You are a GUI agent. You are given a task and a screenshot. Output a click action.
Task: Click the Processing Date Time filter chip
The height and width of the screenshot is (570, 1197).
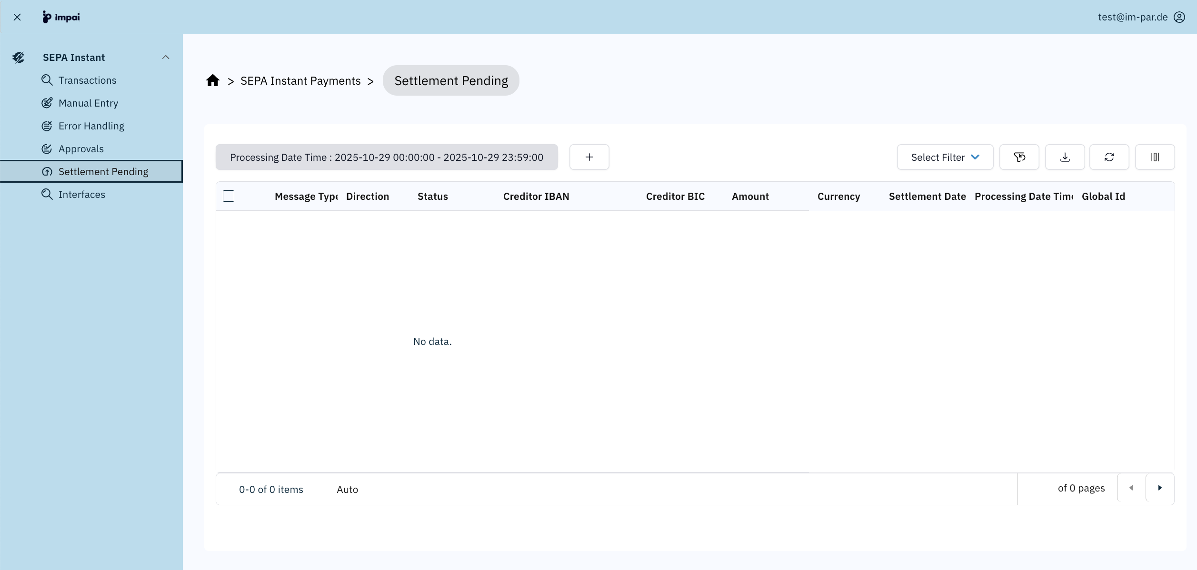386,157
